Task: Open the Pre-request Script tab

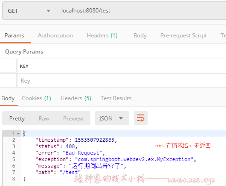Action: point(184,36)
